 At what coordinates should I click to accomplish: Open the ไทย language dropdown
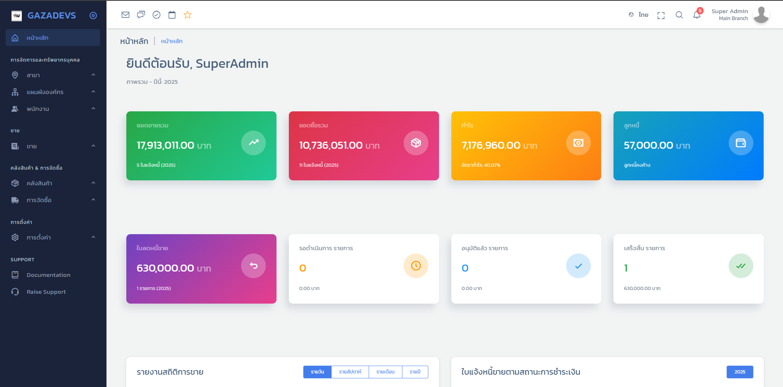[x=639, y=15]
